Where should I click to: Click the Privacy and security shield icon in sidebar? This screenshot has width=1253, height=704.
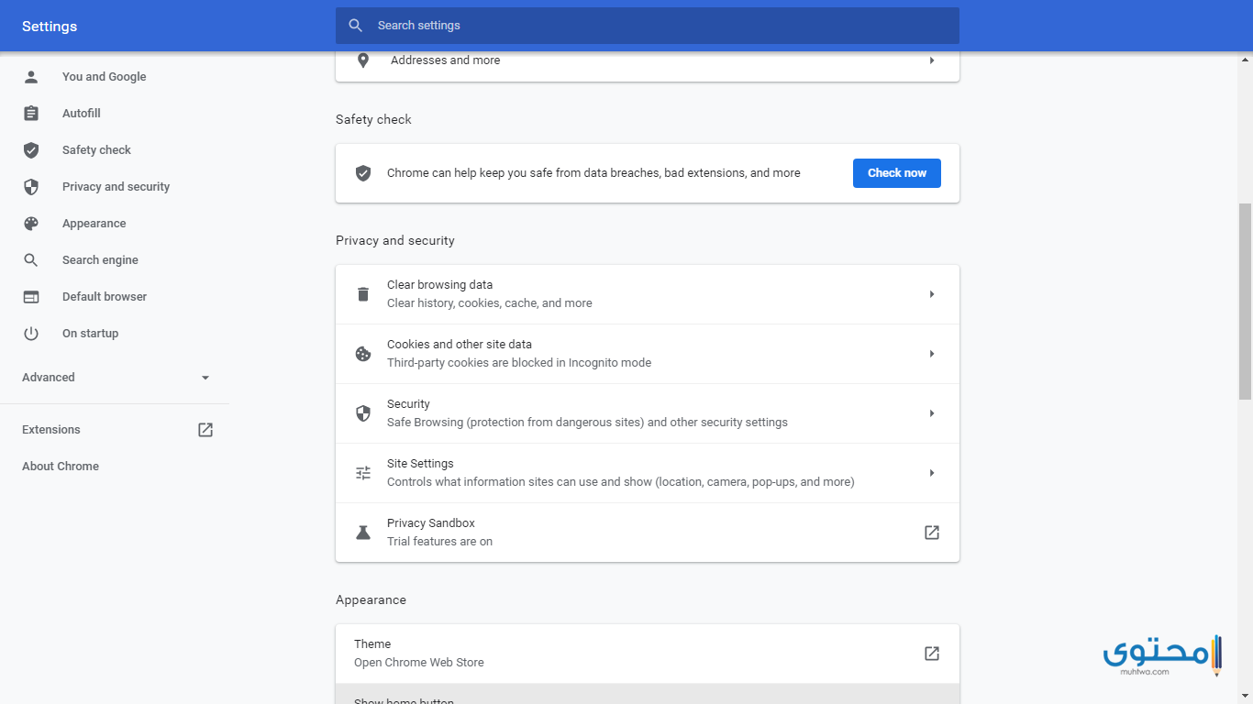tap(31, 187)
